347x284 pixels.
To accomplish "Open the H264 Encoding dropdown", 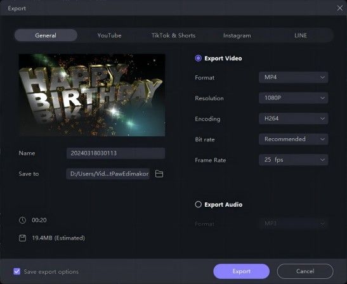I will coord(293,119).
